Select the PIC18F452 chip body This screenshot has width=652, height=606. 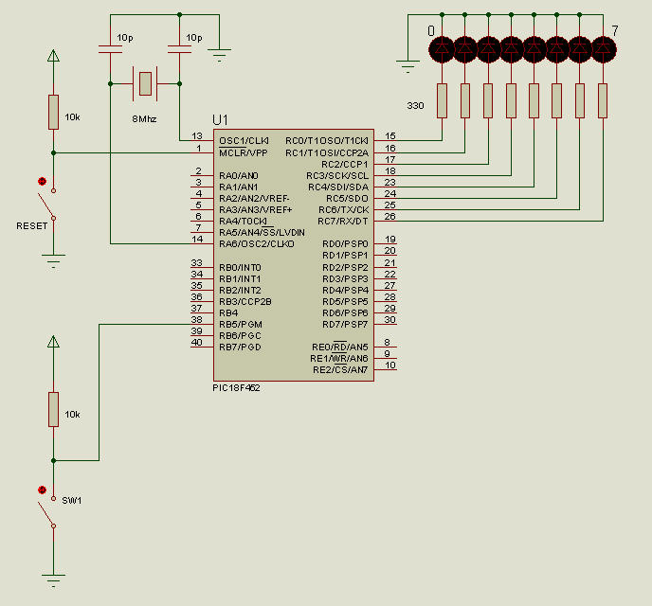[294, 255]
